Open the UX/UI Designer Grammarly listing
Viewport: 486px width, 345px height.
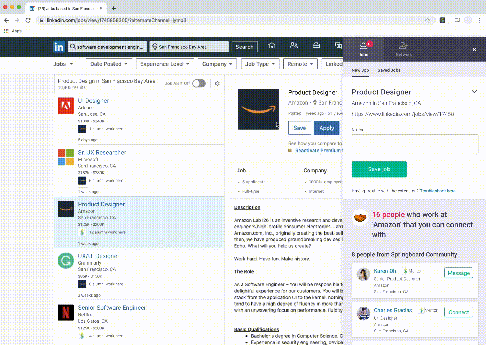coord(99,256)
